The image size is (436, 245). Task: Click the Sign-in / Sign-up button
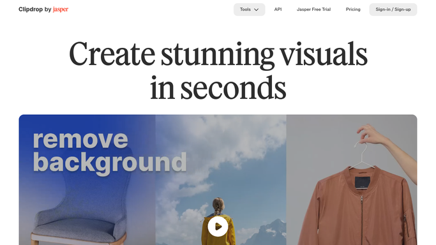pyautogui.click(x=393, y=10)
